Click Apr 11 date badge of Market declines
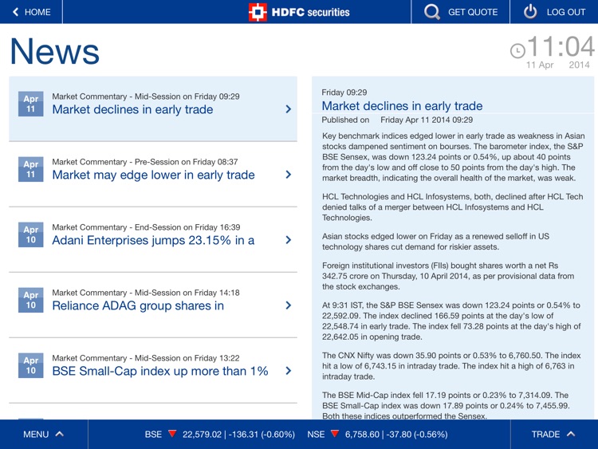598x449 pixels. [x=31, y=104]
